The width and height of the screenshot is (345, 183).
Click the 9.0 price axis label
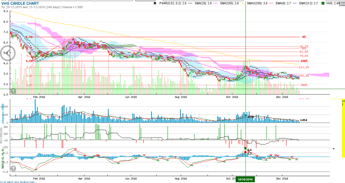pos(5,11)
